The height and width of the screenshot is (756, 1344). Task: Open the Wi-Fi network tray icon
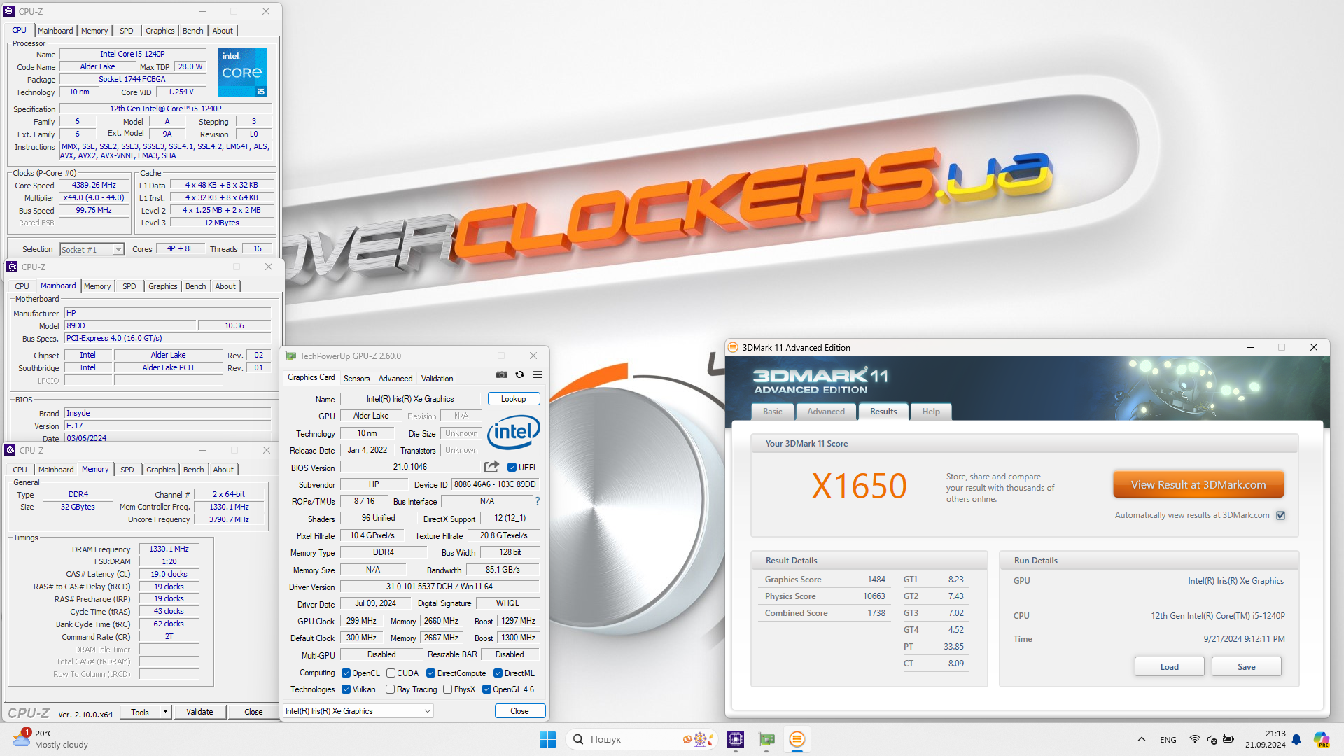coord(1195,739)
